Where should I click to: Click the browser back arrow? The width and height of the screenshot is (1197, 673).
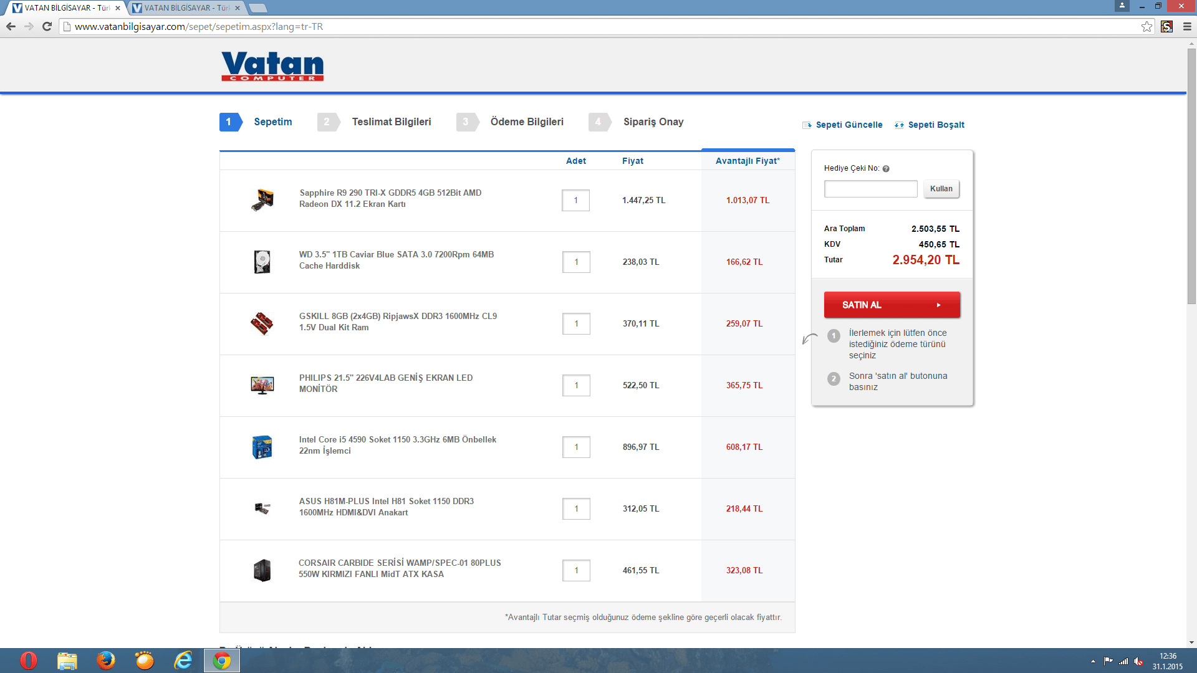11,27
